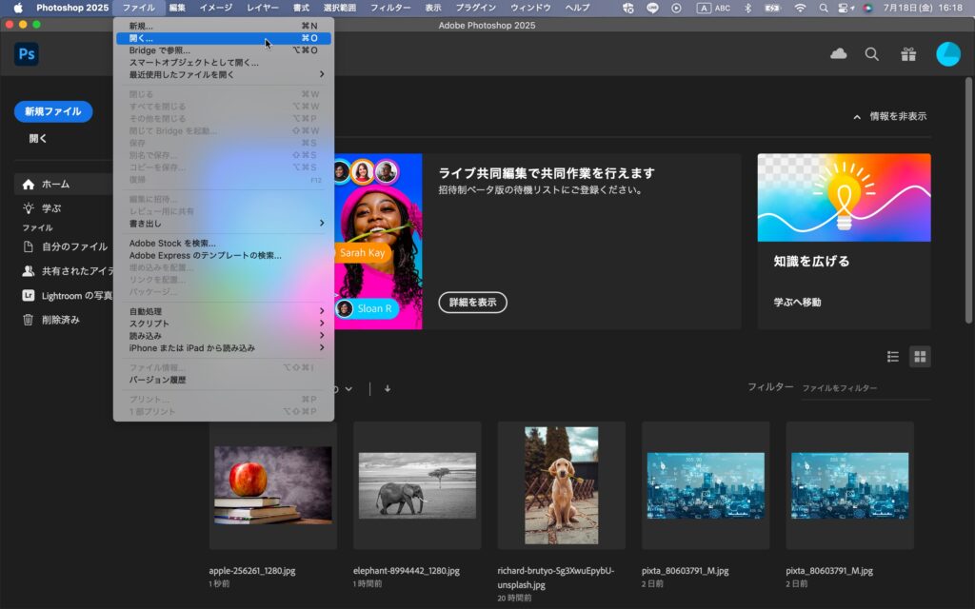Choose Adobe Stock を検索... entry
Image resolution: width=975 pixels, height=609 pixels.
point(224,243)
